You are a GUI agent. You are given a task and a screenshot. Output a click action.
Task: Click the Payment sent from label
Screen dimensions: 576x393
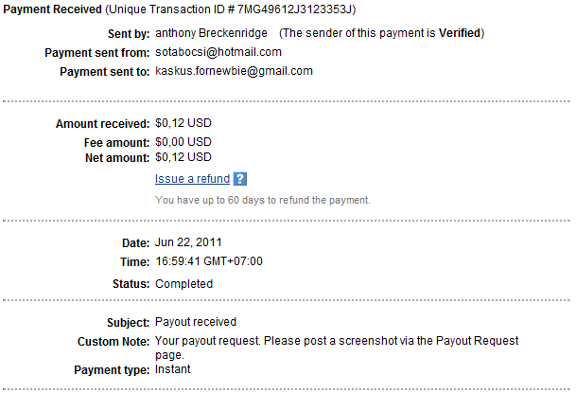pos(97,53)
